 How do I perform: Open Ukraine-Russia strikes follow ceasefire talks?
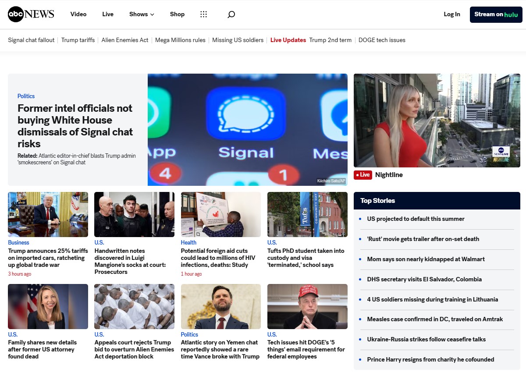[x=426, y=339]
